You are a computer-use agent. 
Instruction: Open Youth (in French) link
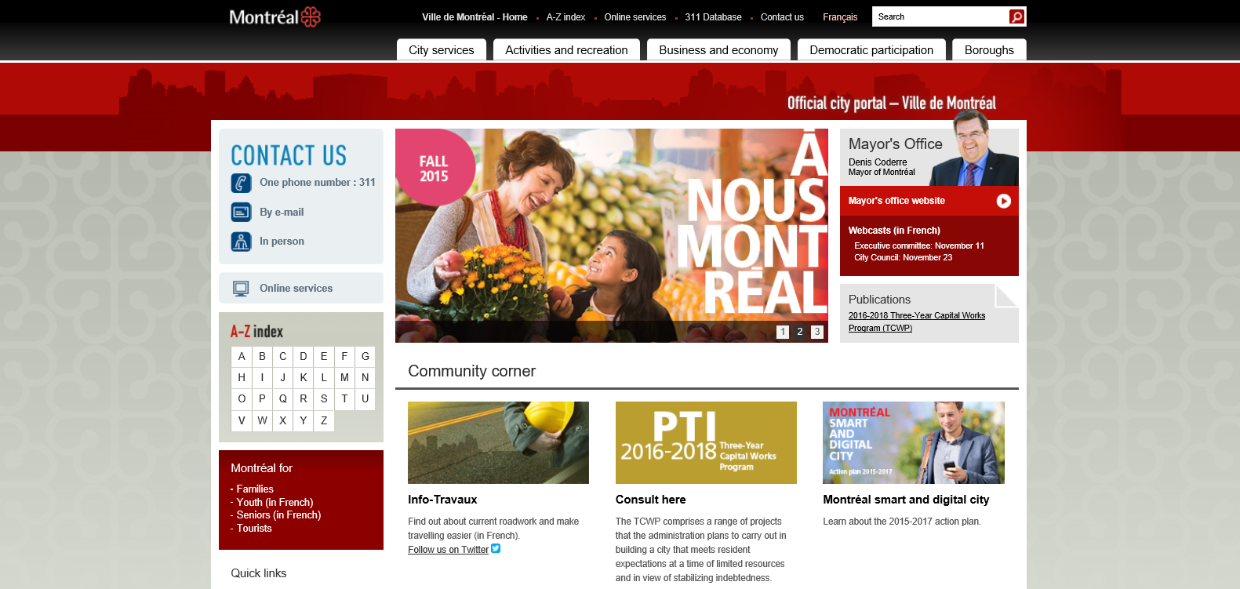click(x=275, y=502)
